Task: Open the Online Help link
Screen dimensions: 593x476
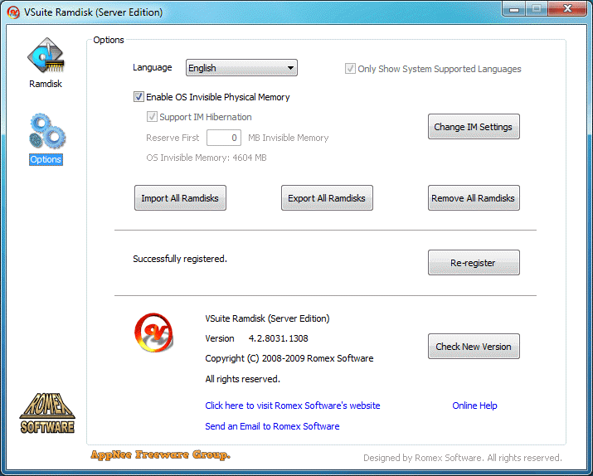Action: click(x=474, y=406)
